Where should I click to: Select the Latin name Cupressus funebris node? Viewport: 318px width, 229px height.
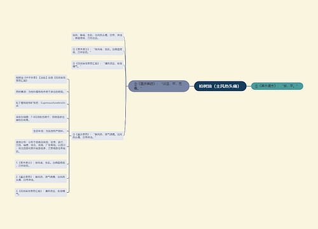(41, 104)
